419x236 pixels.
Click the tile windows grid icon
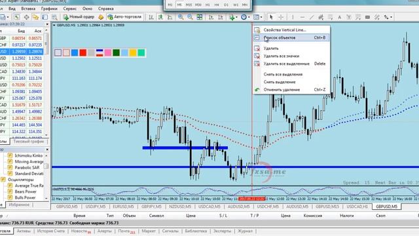coord(200,17)
